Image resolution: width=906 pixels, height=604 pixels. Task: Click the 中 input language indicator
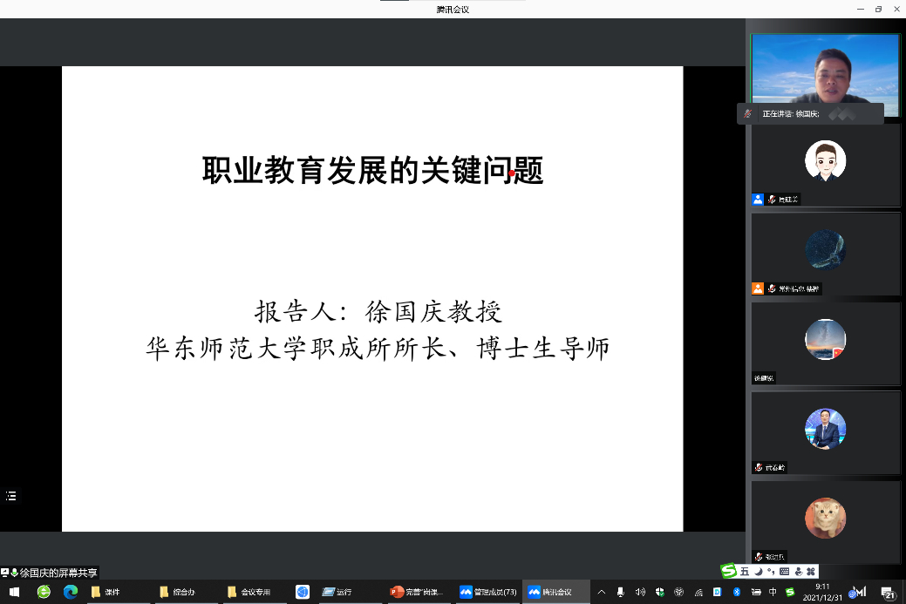click(x=773, y=592)
